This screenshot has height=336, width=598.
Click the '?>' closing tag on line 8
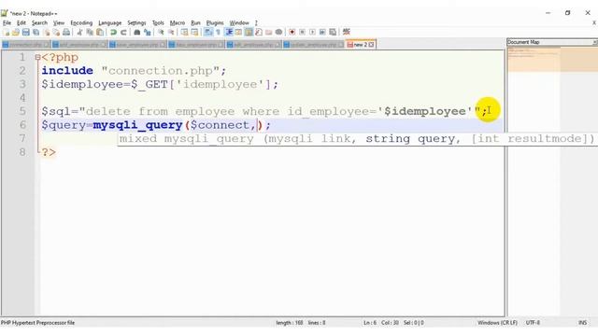pos(49,152)
